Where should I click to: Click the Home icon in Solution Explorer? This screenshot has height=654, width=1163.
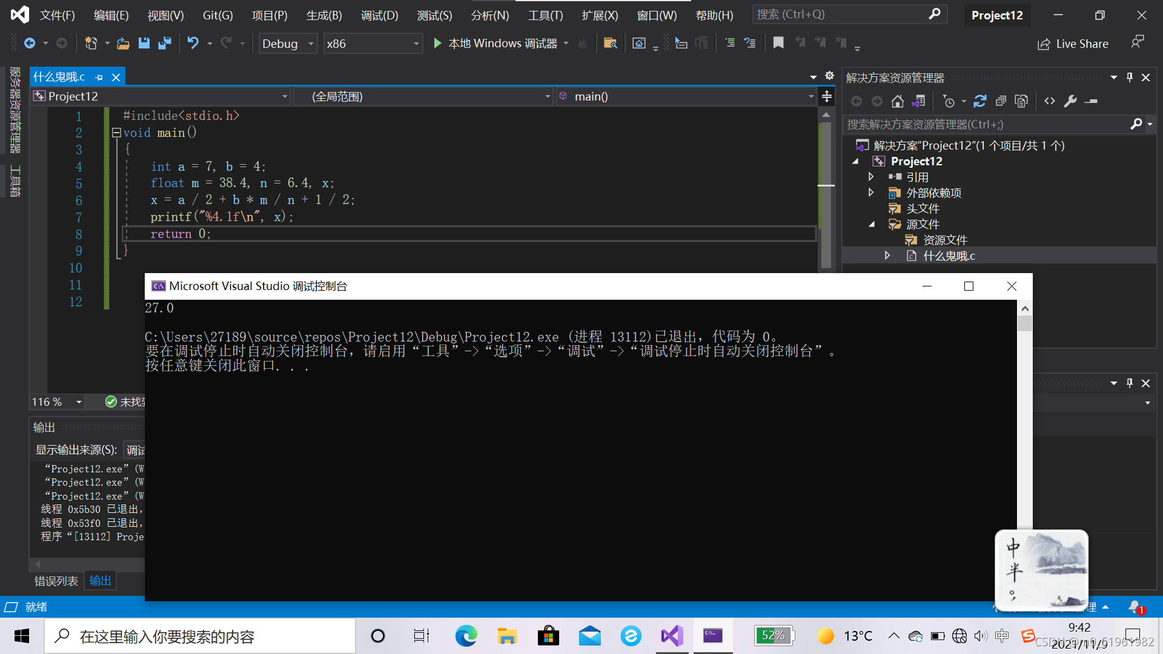click(x=898, y=101)
